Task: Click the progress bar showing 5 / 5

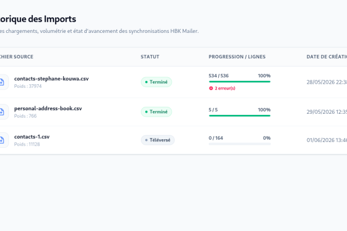Action: coord(239,115)
